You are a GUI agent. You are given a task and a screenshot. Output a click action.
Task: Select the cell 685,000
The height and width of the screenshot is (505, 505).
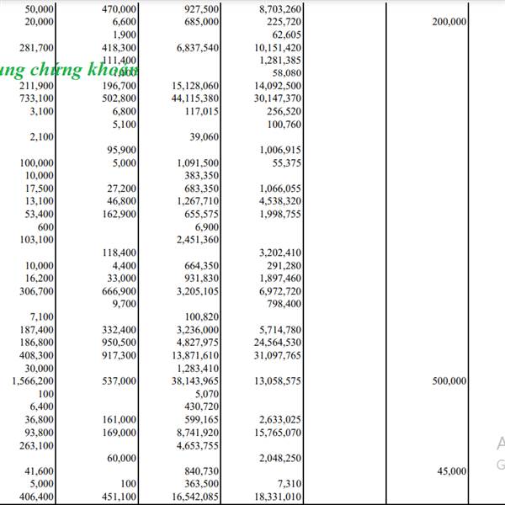pos(201,22)
